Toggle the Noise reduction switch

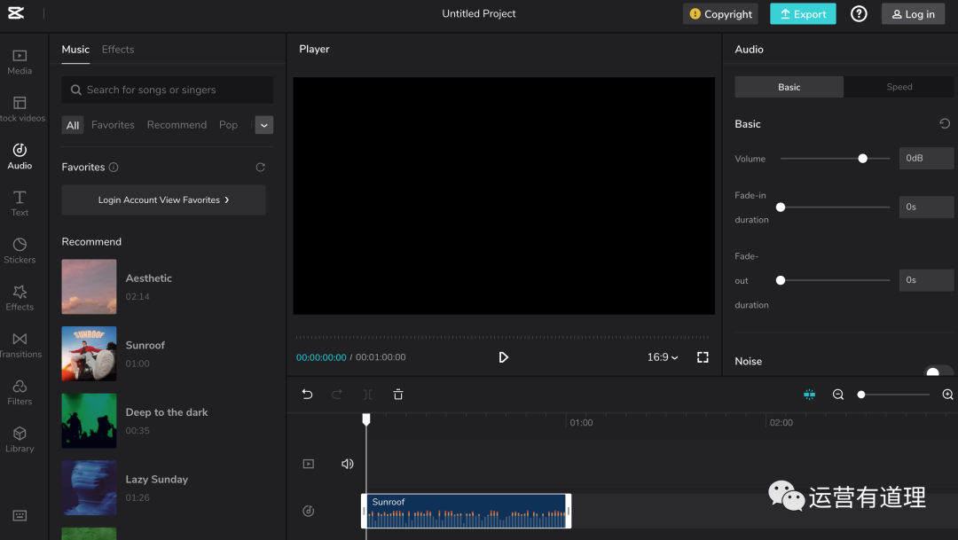point(938,372)
